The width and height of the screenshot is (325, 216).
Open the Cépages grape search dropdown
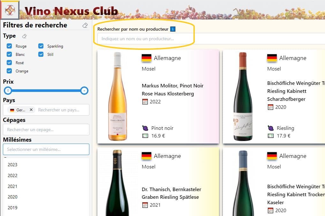point(46,130)
